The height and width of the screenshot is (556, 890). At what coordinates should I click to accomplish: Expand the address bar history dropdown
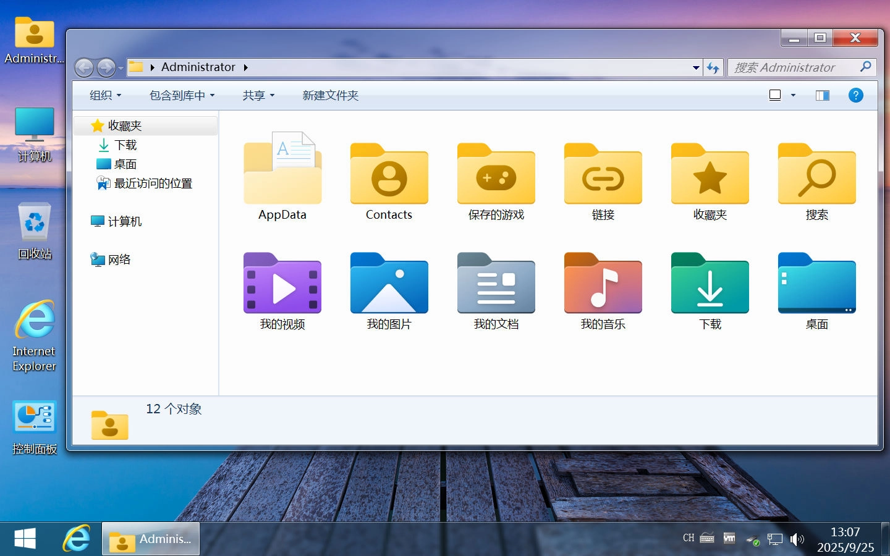point(696,67)
